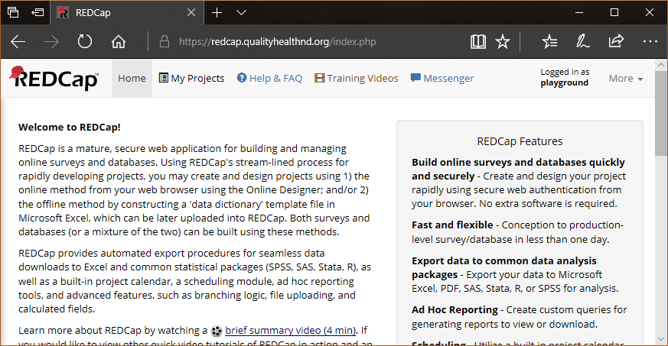Open the Messenger panel

tap(442, 78)
